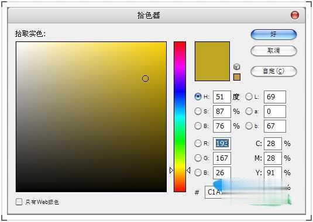Close the color picker with red button

pyautogui.click(x=295, y=15)
